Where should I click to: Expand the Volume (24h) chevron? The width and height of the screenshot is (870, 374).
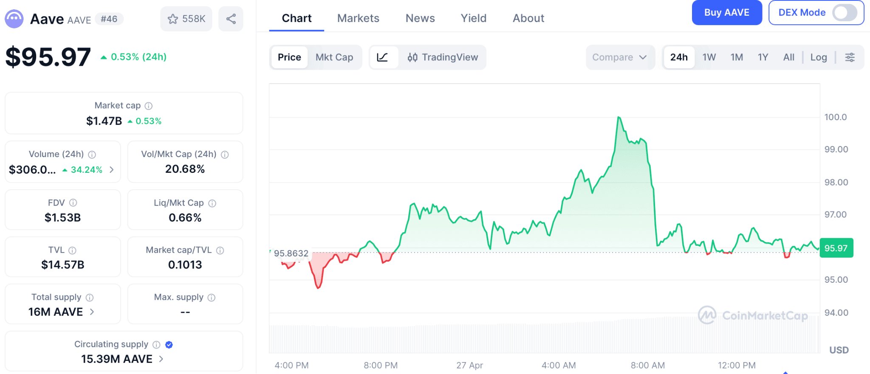click(x=112, y=170)
